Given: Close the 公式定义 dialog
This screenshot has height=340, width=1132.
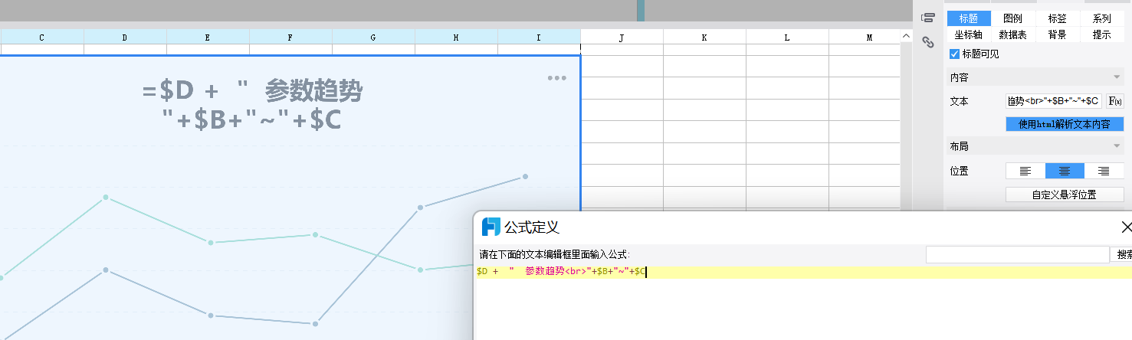Looking at the screenshot, I should tap(1126, 227).
